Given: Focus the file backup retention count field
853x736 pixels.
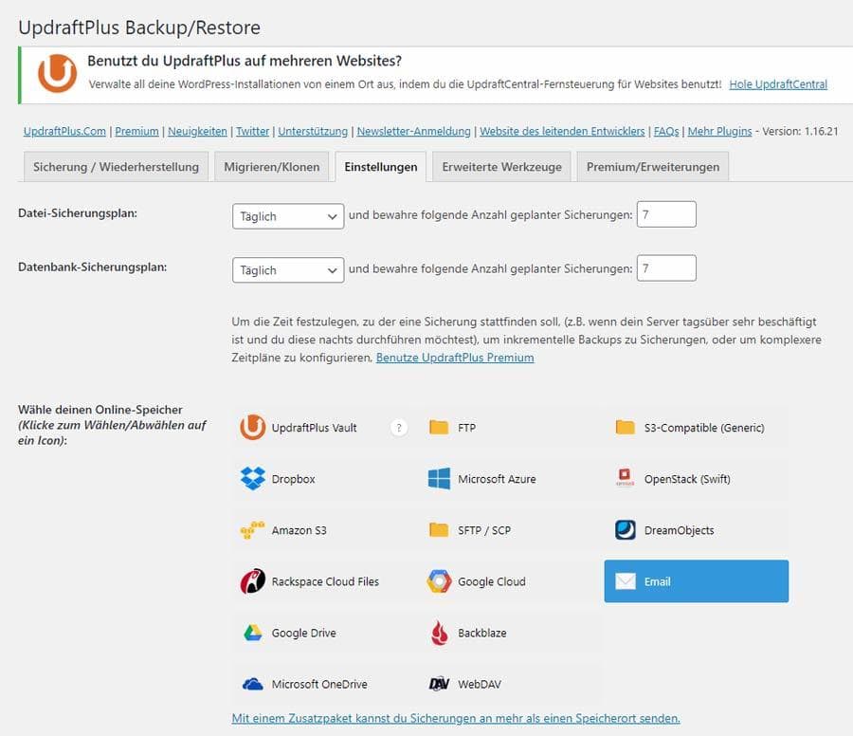Looking at the screenshot, I should coord(666,214).
